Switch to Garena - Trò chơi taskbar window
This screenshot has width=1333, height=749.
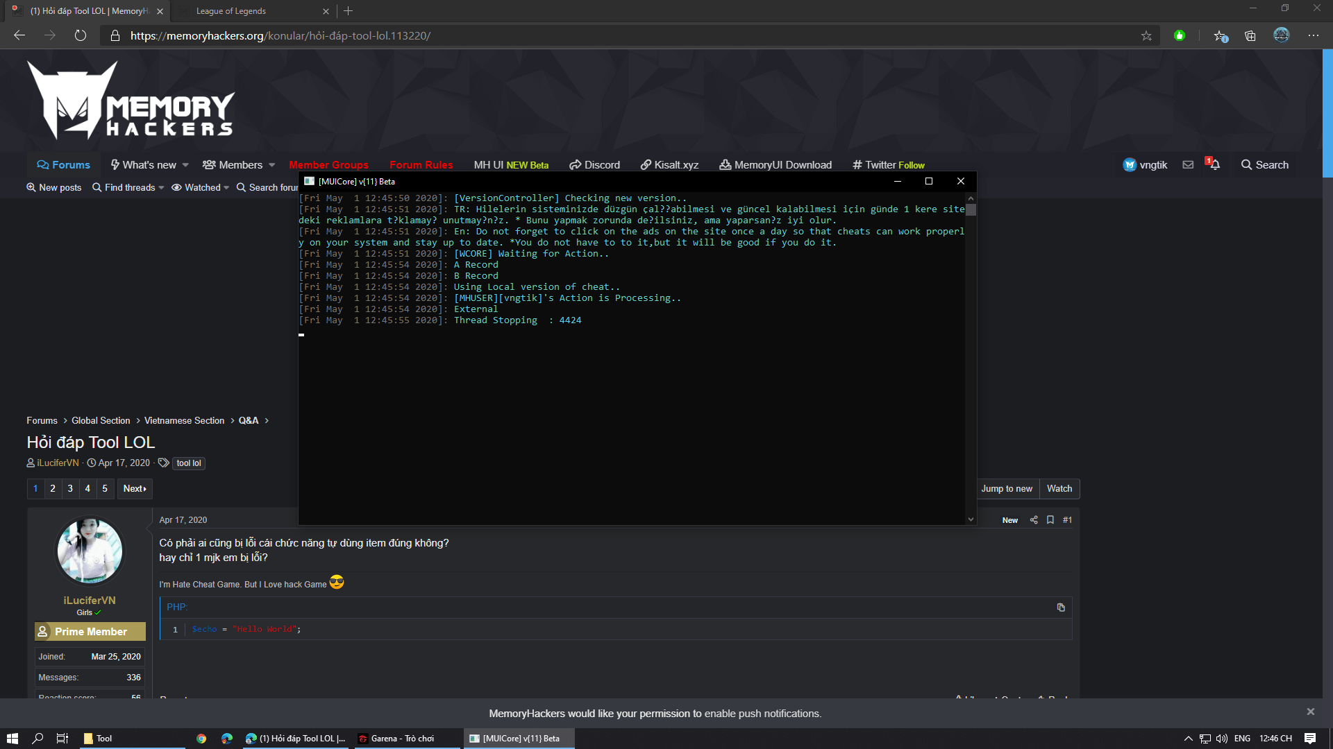tap(407, 739)
